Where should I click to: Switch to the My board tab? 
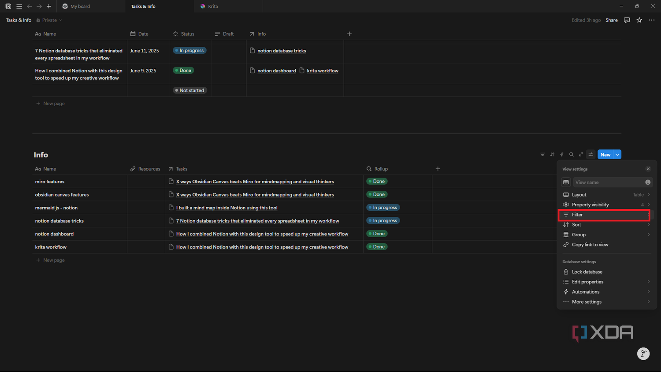(91, 6)
